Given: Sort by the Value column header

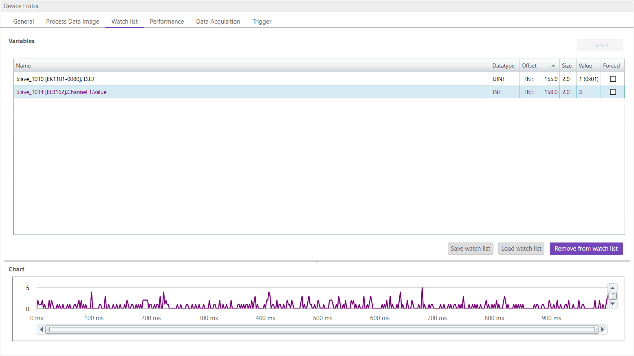Looking at the screenshot, I should (586, 65).
